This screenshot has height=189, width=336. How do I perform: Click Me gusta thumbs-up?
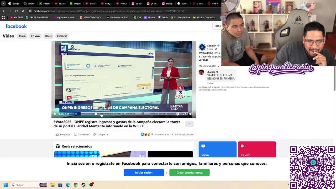pyautogui.click(x=63, y=134)
